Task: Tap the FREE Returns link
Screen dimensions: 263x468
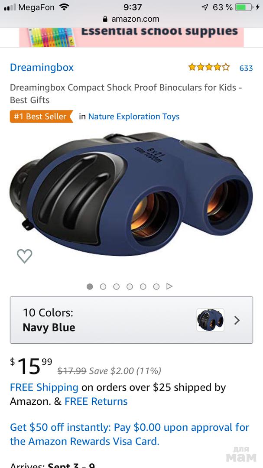Action: [96, 401]
